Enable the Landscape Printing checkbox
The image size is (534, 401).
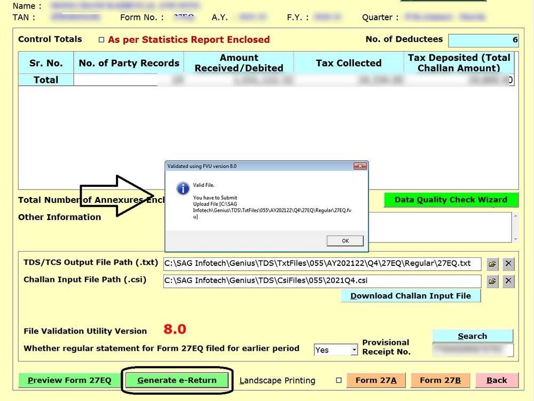click(x=338, y=381)
